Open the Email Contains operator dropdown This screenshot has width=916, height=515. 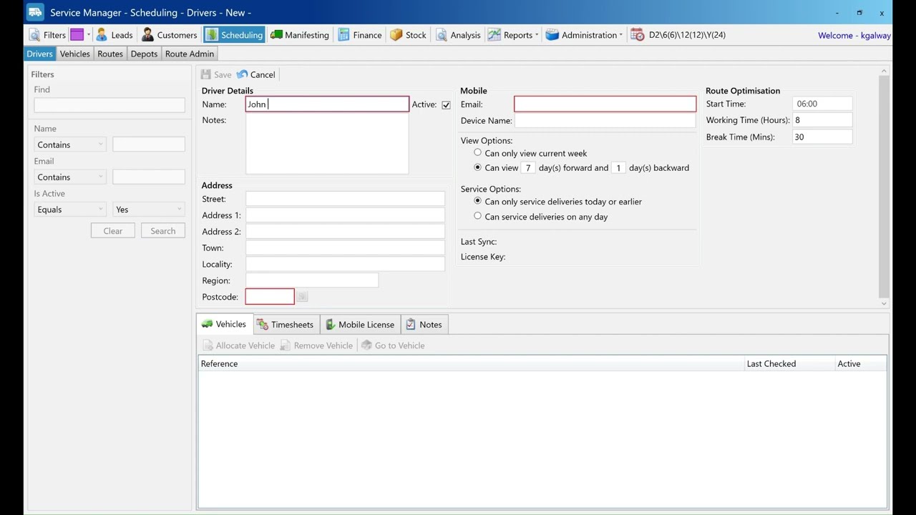[70, 177]
